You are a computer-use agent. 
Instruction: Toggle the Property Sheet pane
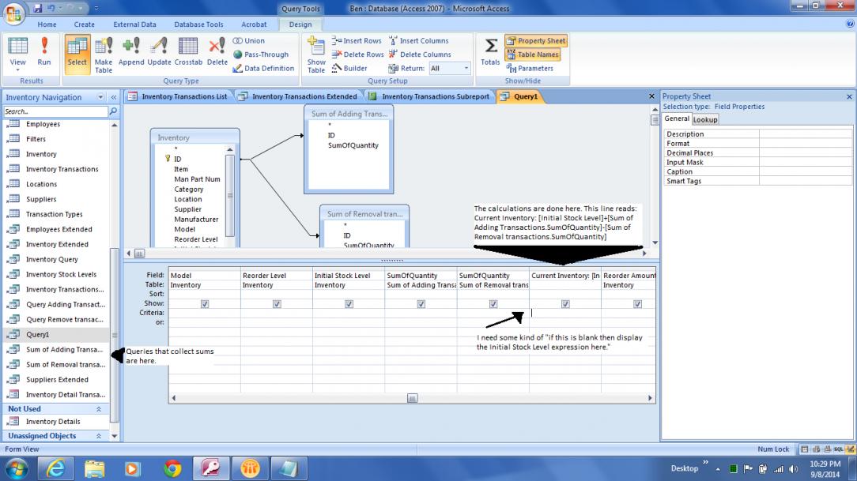(536, 41)
